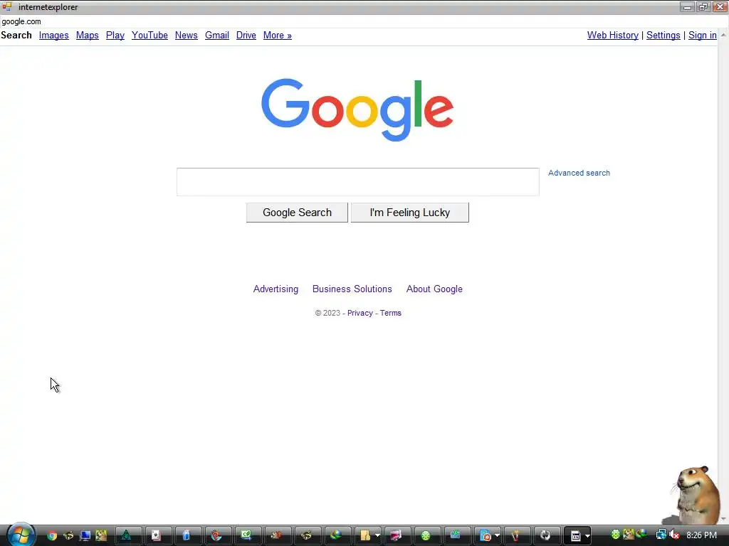Open the blue document recorder taskbar button

[485, 536]
